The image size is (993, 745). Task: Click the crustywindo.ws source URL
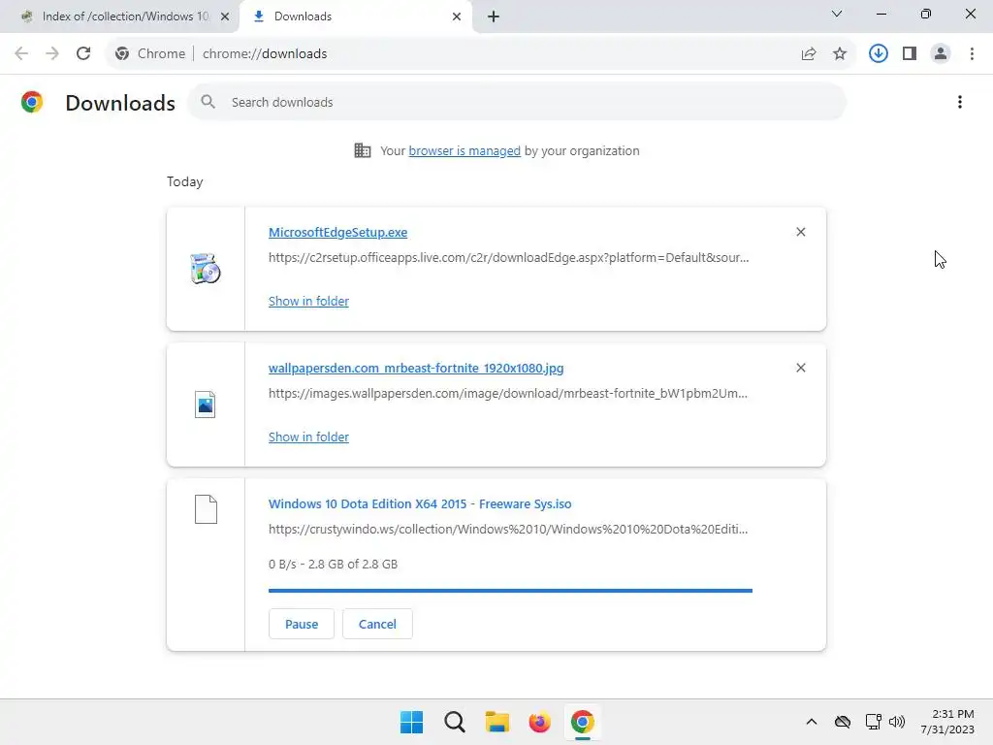click(508, 529)
